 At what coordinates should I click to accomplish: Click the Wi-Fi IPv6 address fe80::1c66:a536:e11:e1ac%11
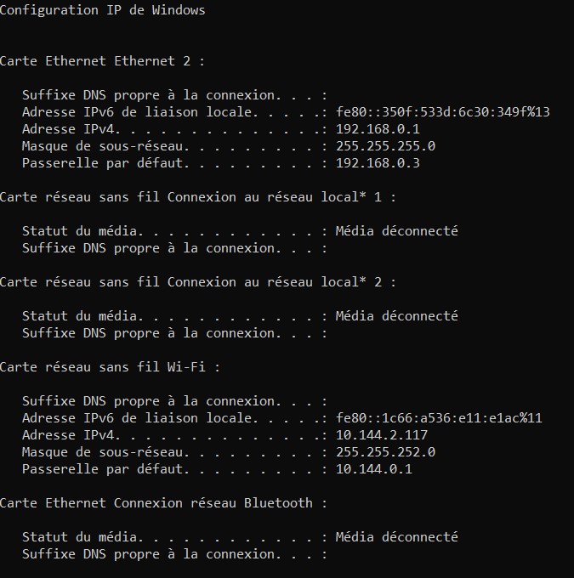tap(439, 418)
